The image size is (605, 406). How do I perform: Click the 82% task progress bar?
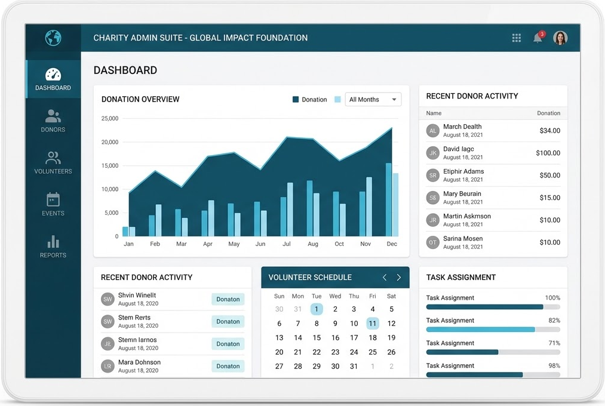[x=493, y=330]
